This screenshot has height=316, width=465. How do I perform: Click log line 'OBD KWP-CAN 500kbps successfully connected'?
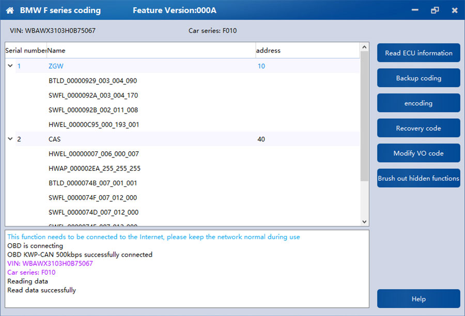[x=80, y=255]
